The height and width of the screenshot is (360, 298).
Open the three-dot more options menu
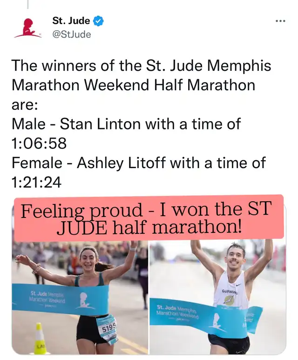[x=280, y=21]
